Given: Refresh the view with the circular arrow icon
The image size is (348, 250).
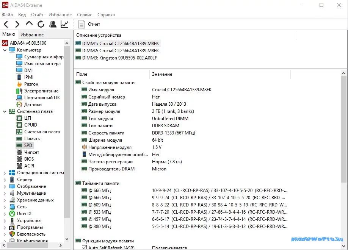Looking at the screenshot, I should 41,24.
